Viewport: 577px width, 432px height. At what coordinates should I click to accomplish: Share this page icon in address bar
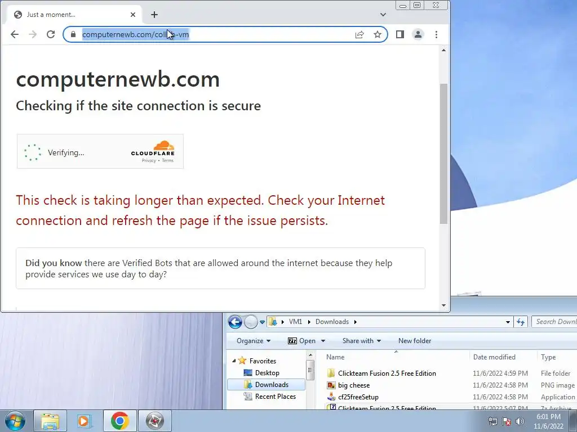359,34
